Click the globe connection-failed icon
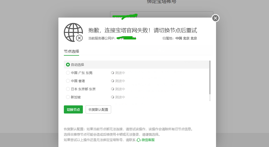269x147 pixels. tap(73, 32)
